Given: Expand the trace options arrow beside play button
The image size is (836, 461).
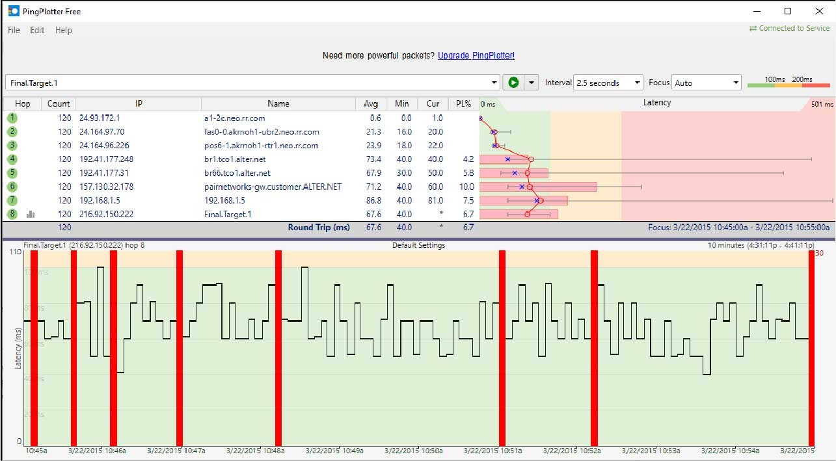Looking at the screenshot, I should [x=532, y=83].
